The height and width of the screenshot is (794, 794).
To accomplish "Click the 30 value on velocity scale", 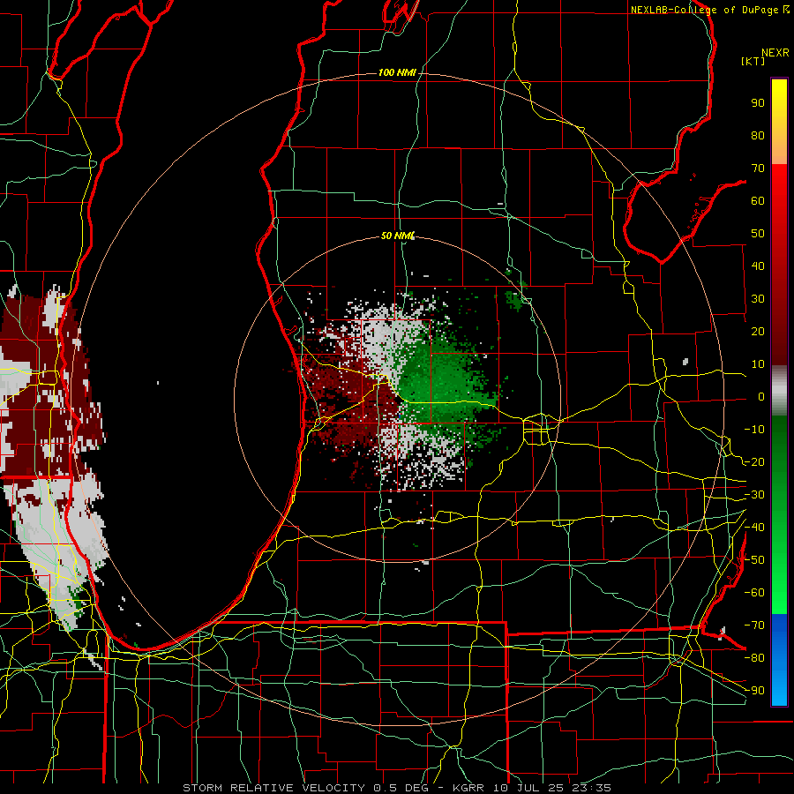I will click(x=758, y=299).
